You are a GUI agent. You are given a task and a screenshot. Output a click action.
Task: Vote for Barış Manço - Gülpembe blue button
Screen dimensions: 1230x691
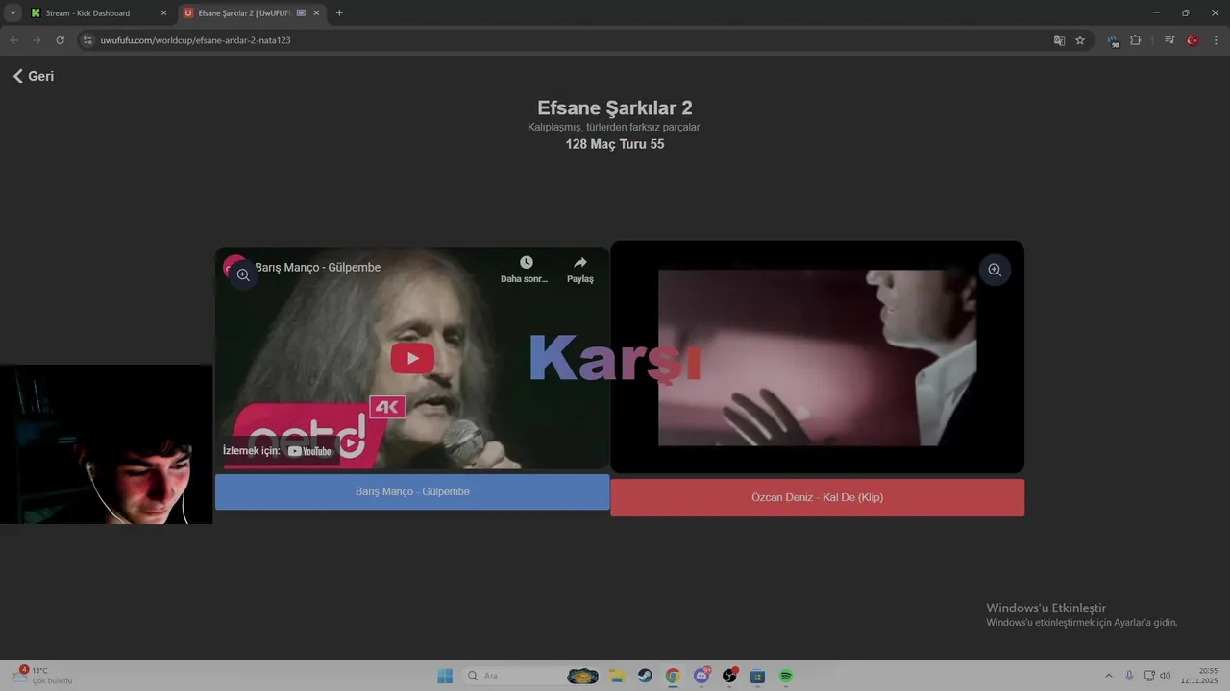point(412,491)
